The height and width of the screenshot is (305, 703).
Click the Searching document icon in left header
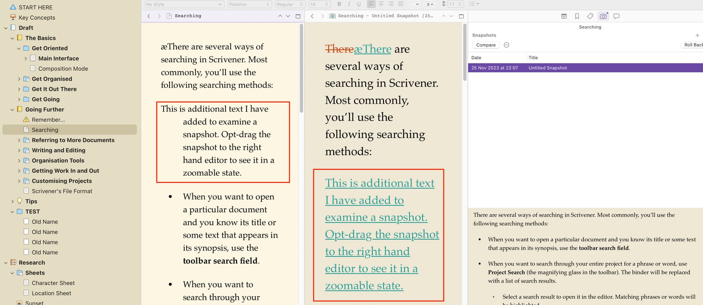pos(169,16)
